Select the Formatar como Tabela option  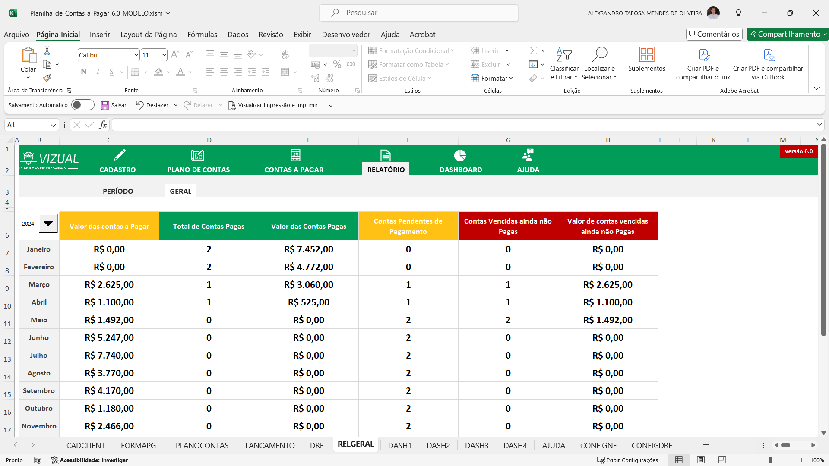[408, 64]
